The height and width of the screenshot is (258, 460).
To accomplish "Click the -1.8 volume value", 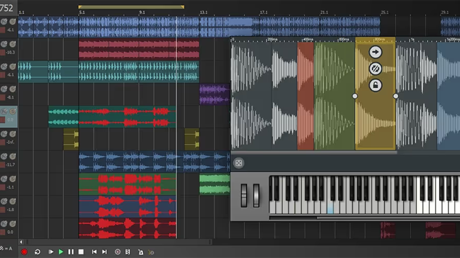I will click(10, 209).
